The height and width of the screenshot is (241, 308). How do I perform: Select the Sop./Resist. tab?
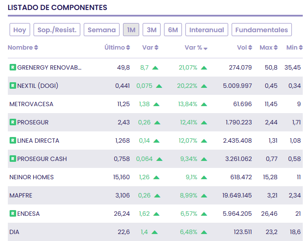57,30
